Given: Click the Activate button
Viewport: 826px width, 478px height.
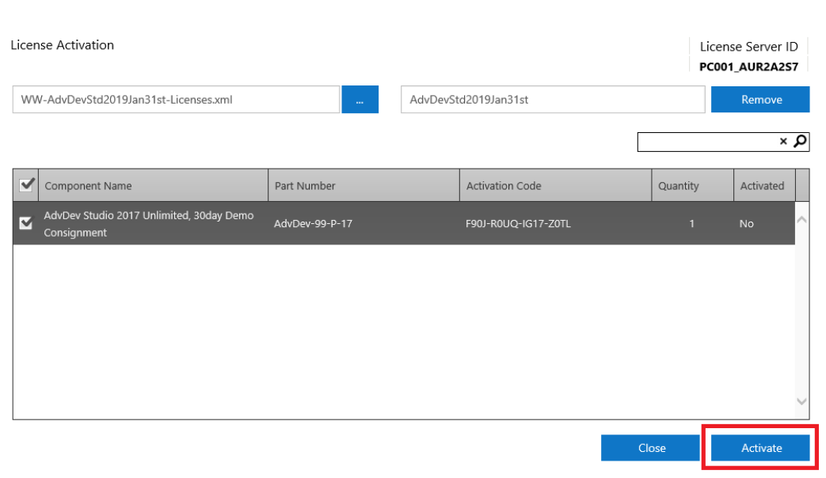Looking at the screenshot, I should (760, 448).
